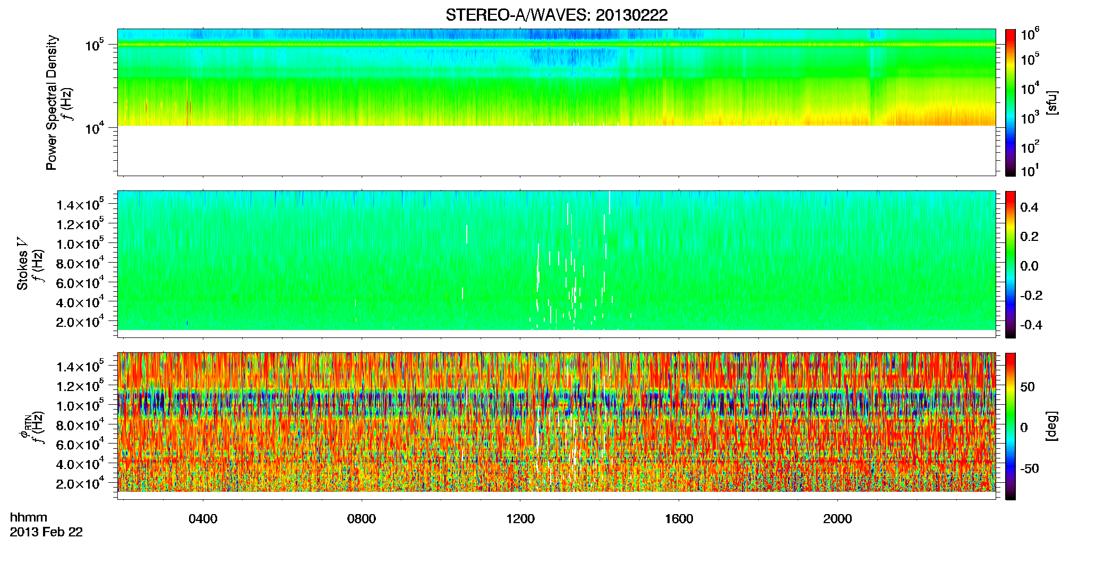Click the 1200 time tick label
The height and width of the screenshot is (573, 1113).
(520, 519)
